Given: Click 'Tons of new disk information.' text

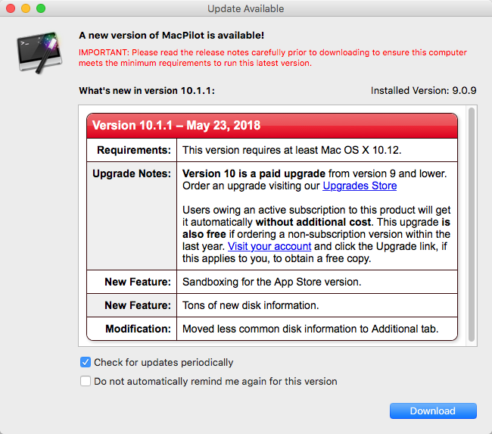Looking at the screenshot, I should 251,305.
